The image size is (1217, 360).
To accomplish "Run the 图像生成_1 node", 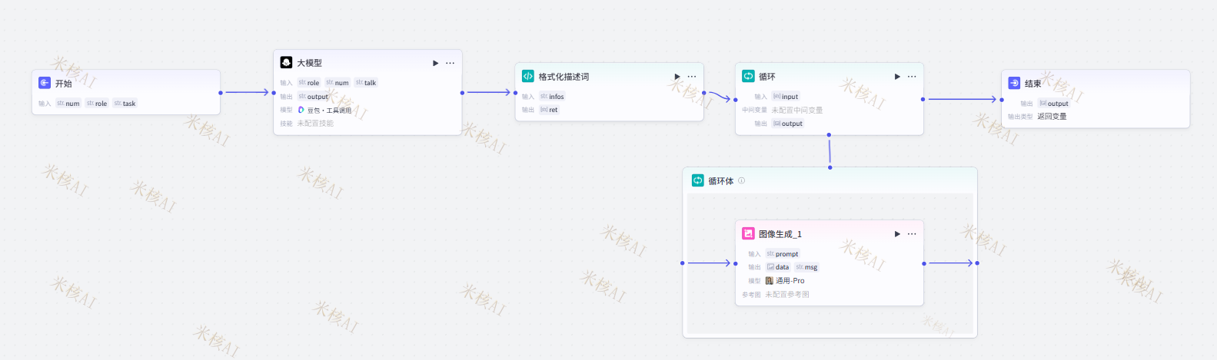I will click(896, 234).
